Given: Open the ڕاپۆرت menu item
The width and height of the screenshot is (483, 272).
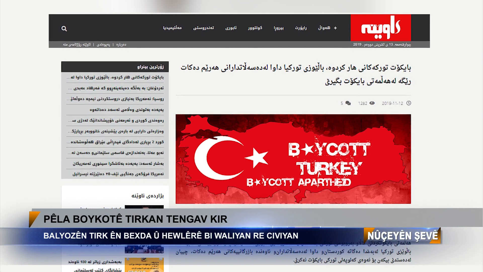Looking at the screenshot, I should pos(301,28).
